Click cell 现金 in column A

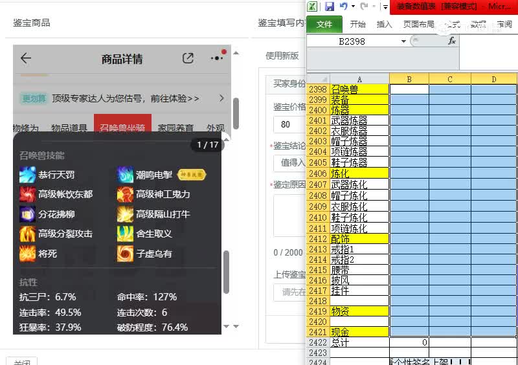click(x=359, y=332)
